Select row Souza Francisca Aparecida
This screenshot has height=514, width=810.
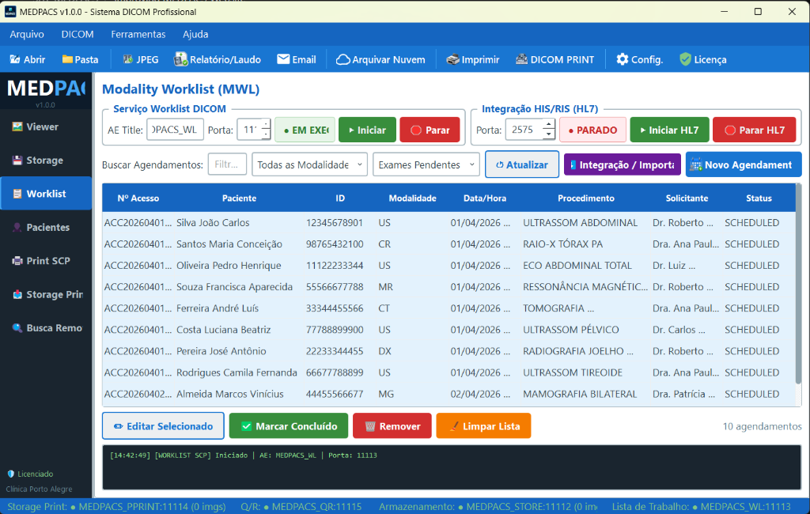point(449,287)
